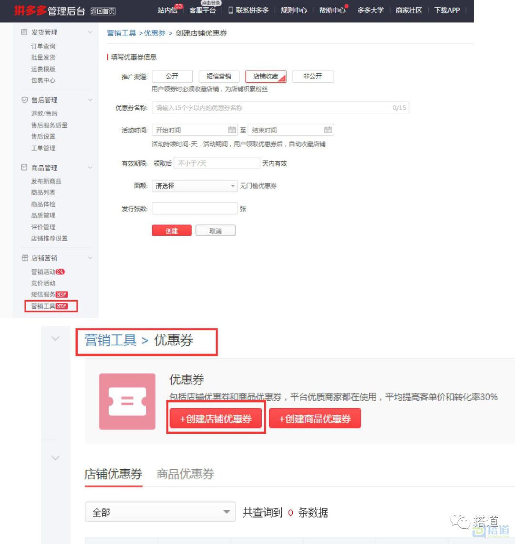Focus the 开始时间 input field
The width and height of the screenshot is (515, 544).
coord(195,130)
